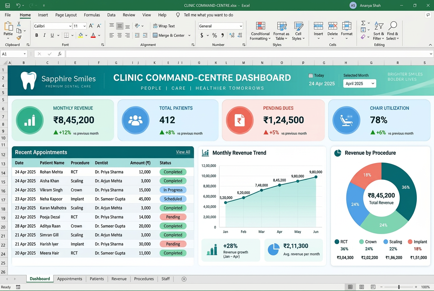
Task: Collapse the ribbon with the chevron
Action: (430, 45)
